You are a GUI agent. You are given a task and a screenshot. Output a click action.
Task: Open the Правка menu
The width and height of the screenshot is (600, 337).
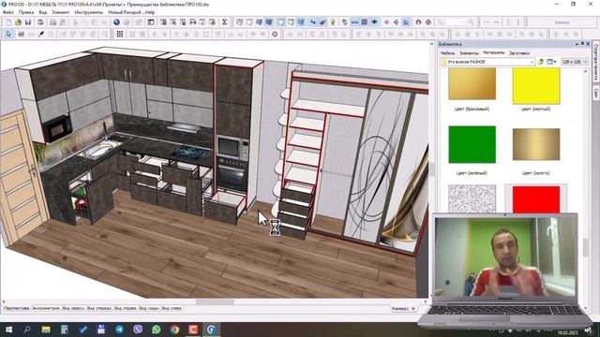coord(26,12)
